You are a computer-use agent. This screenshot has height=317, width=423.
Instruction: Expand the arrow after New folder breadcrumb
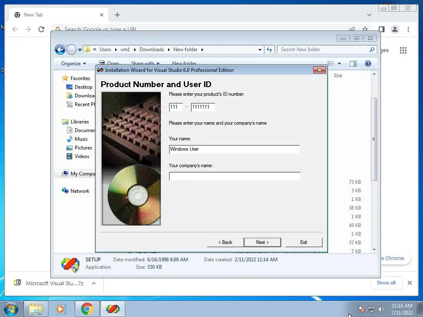pyautogui.click(x=202, y=50)
